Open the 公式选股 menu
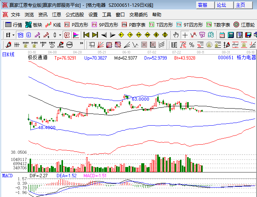Image resolution: width=257 pixels, height=197 pixels. (x=75, y=15)
